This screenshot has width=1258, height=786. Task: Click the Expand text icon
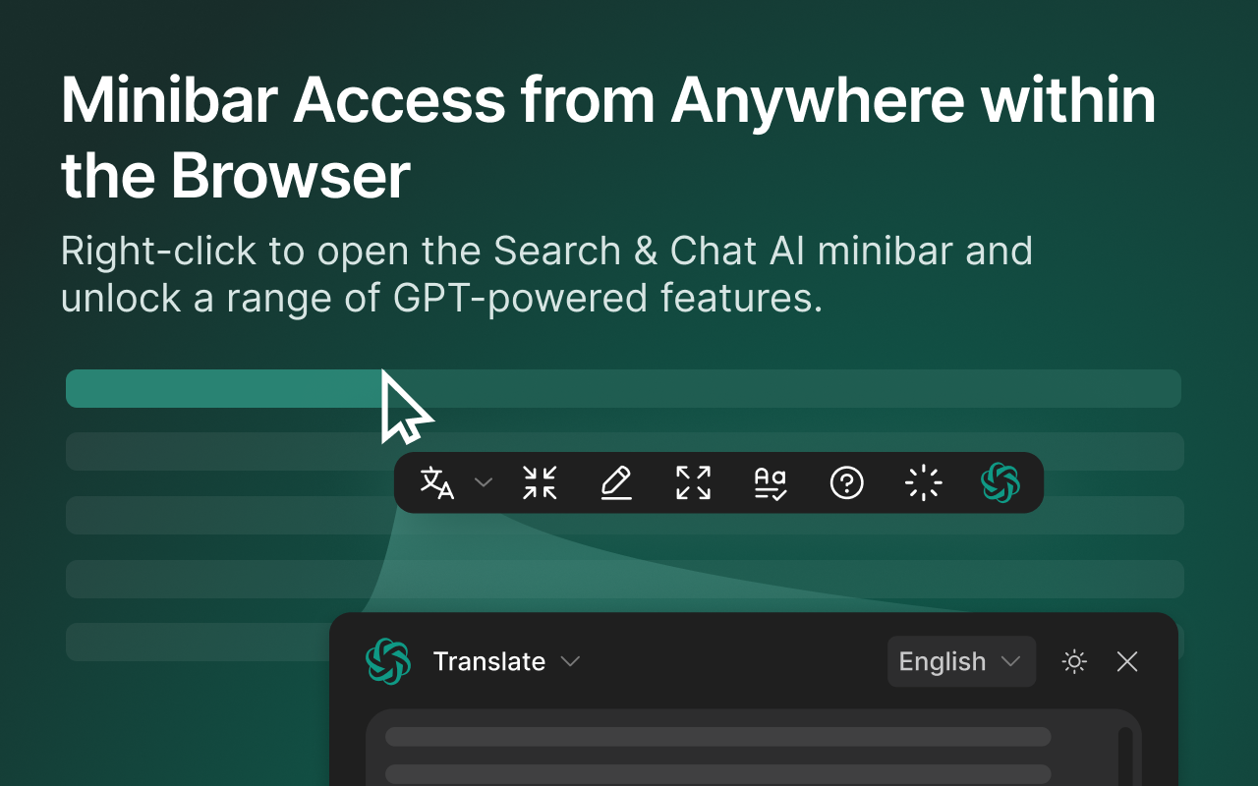coord(693,482)
